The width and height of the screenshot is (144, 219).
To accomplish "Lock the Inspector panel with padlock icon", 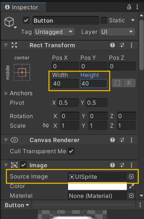I will tap(129, 7).
